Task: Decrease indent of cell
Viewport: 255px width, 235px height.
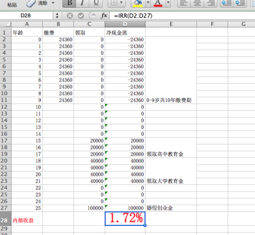Action: (x=227, y=3)
